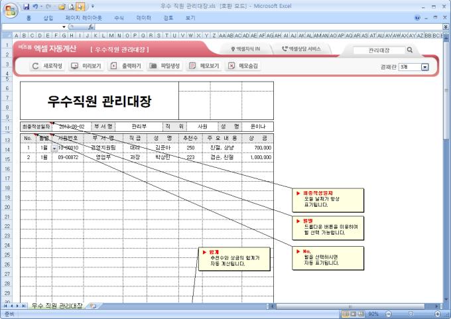Open the 데이터 ribbon tab
Viewport: 451px width, 319px height.
[143, 18]
